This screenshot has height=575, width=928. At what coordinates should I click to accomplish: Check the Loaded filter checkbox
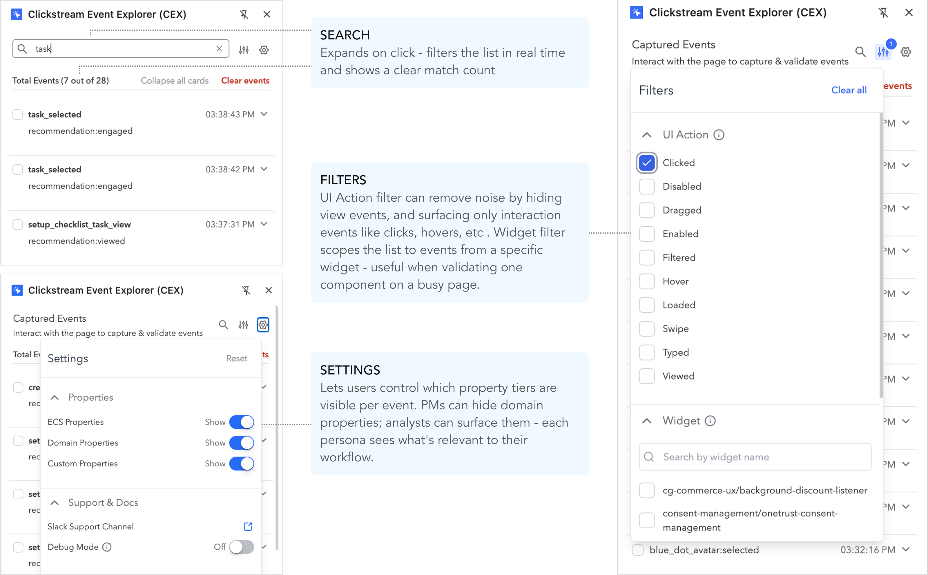tap(646, 305)
